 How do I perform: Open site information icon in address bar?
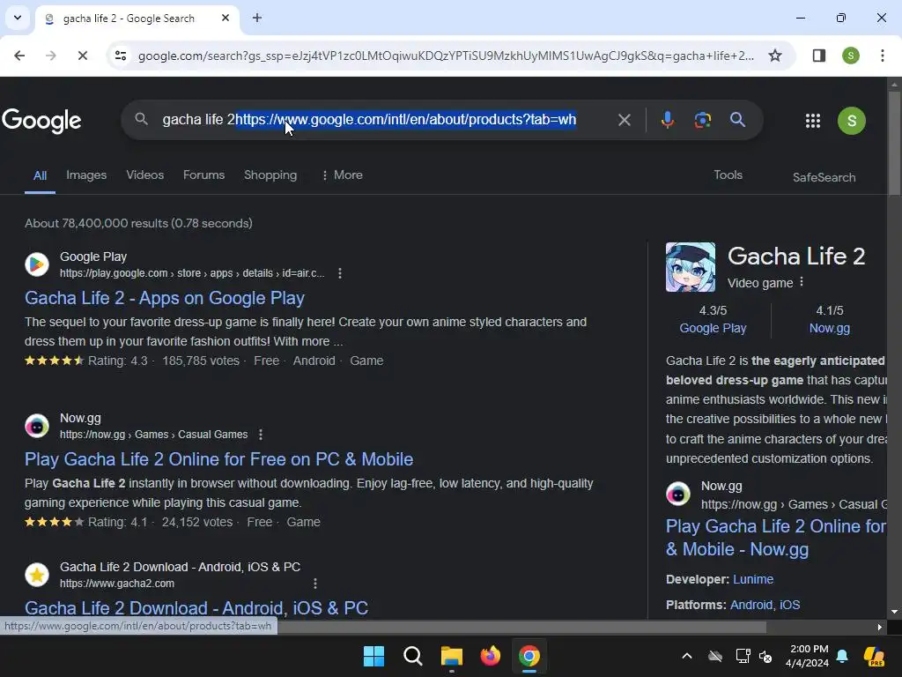point(121,56)
